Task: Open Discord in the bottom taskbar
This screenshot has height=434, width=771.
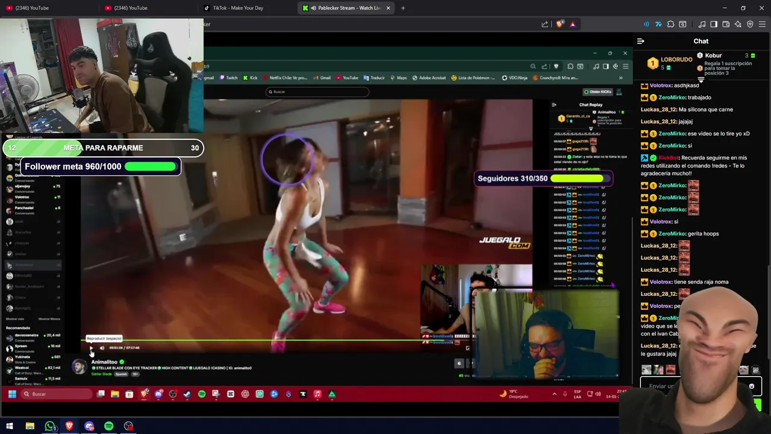Action: tap(89, 426)
